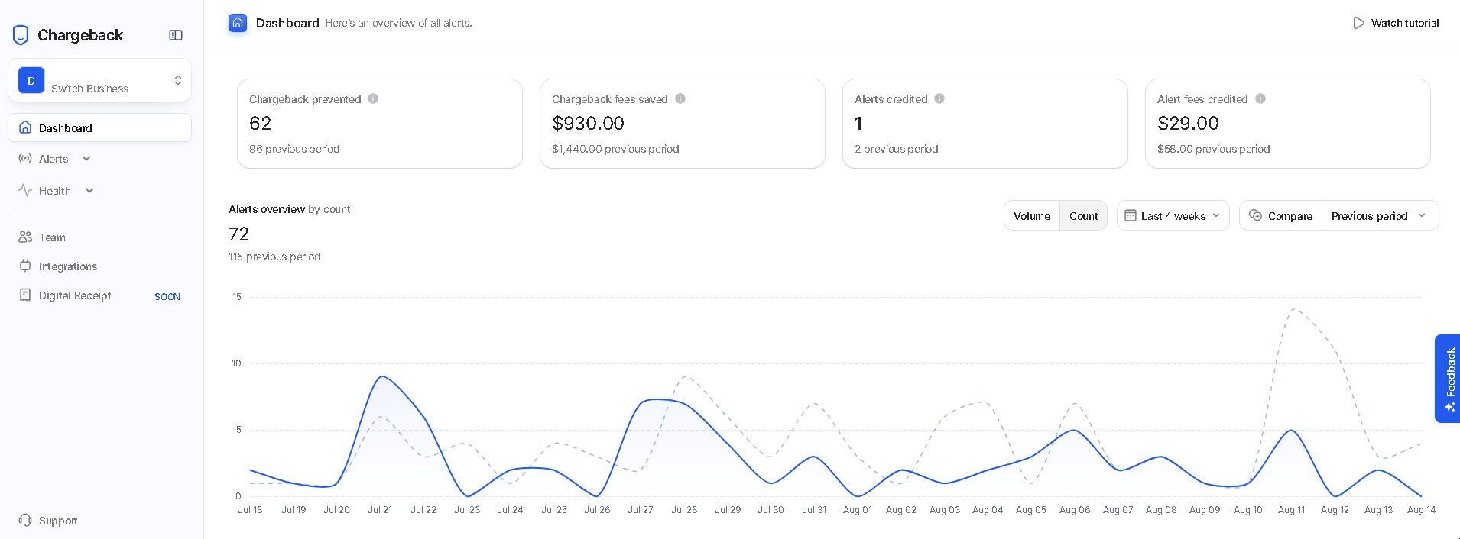Viewport: 1460px width, 539px height.
Task: Click the Jul 27 axis label
Action: pos(641,510)
